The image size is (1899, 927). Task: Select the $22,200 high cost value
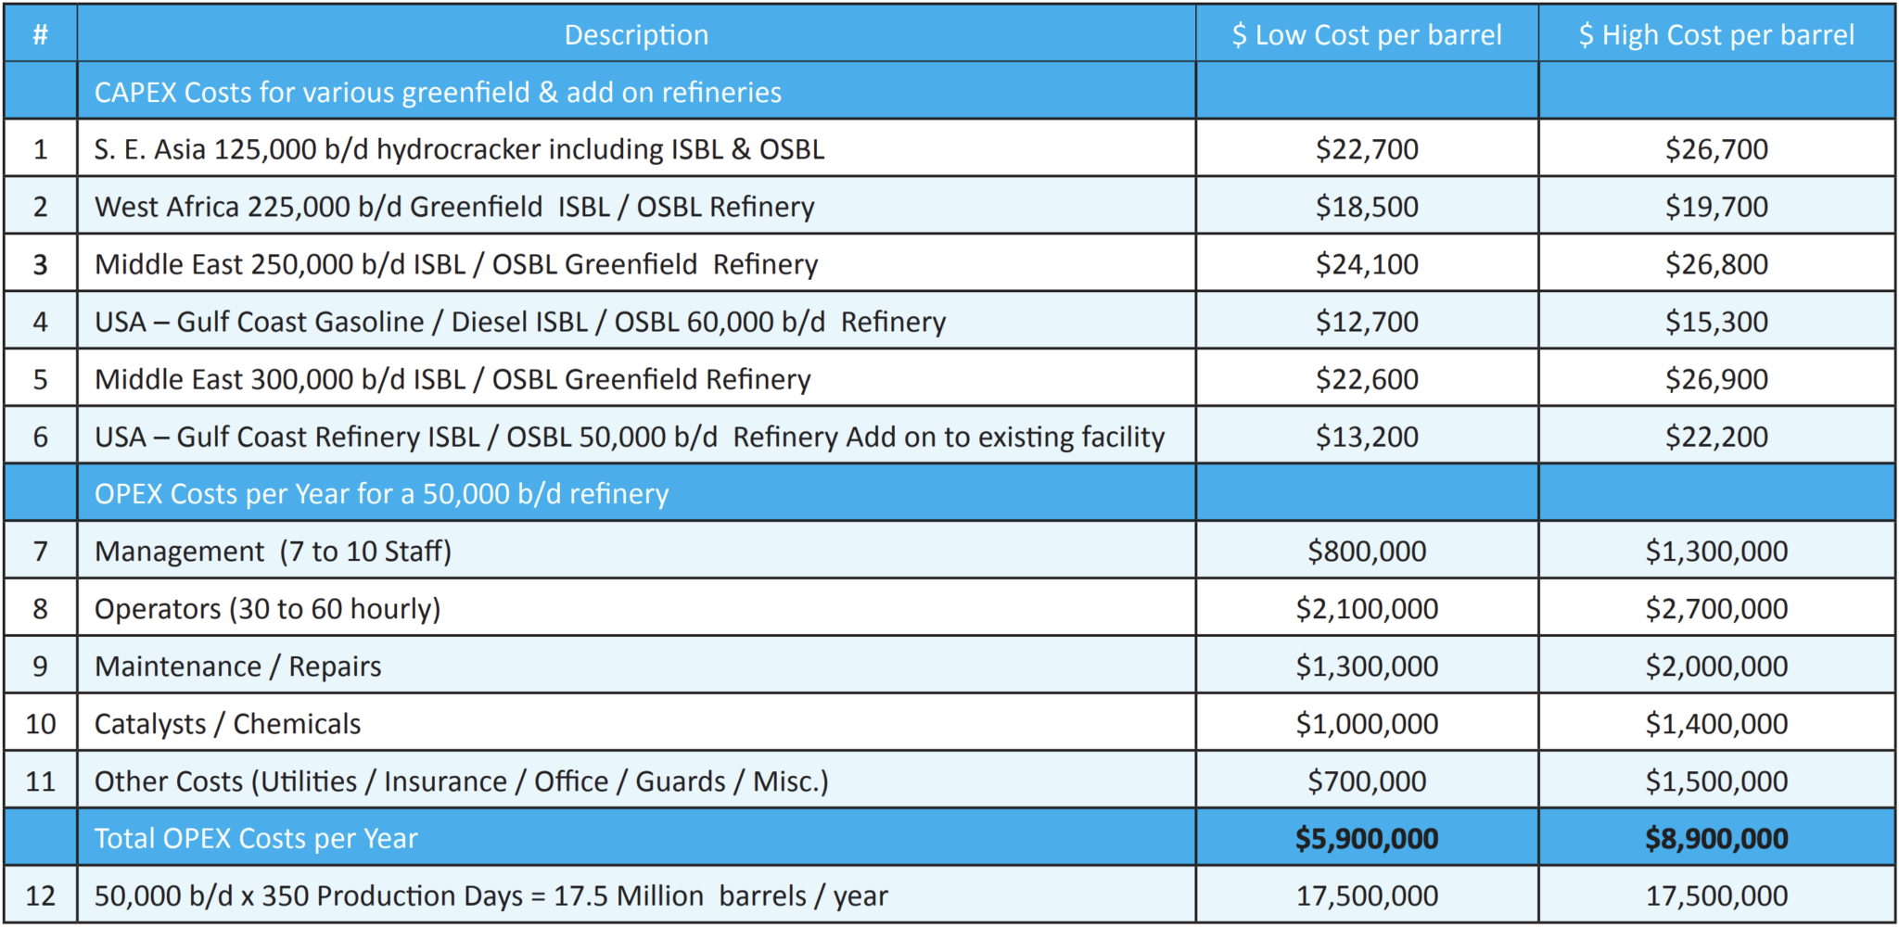[x=1715, y=436]
